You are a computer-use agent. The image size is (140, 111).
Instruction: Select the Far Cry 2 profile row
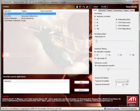point(30,16)
